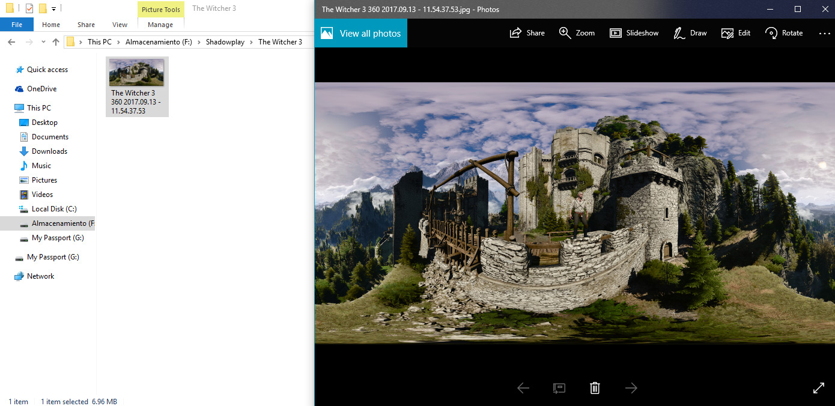Click the new folder icon in title bar
The image size is (835, 406).
pyautogui.click(x=43, y=9)
